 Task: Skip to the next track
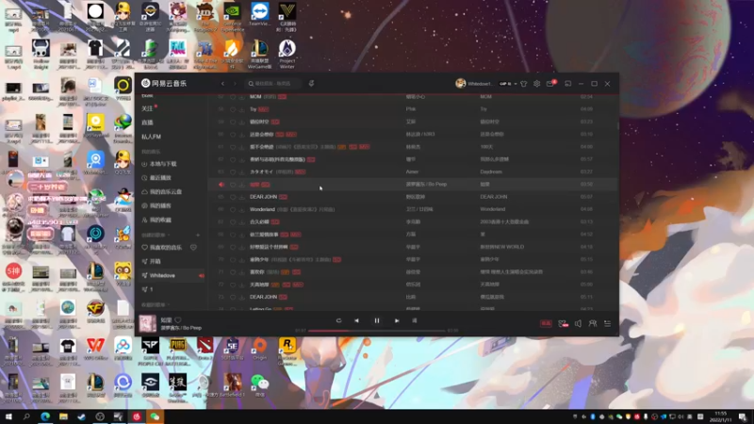(397, 320)
